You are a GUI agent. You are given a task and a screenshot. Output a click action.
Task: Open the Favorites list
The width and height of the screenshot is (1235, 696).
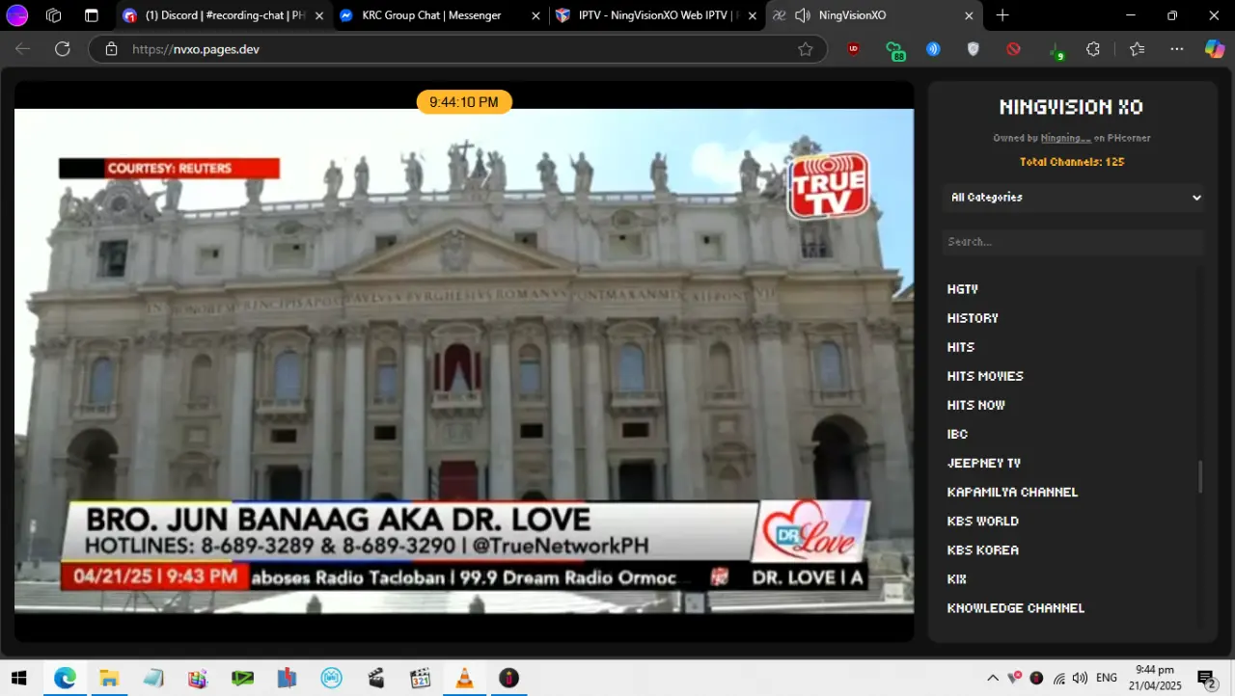(1138, 49)
